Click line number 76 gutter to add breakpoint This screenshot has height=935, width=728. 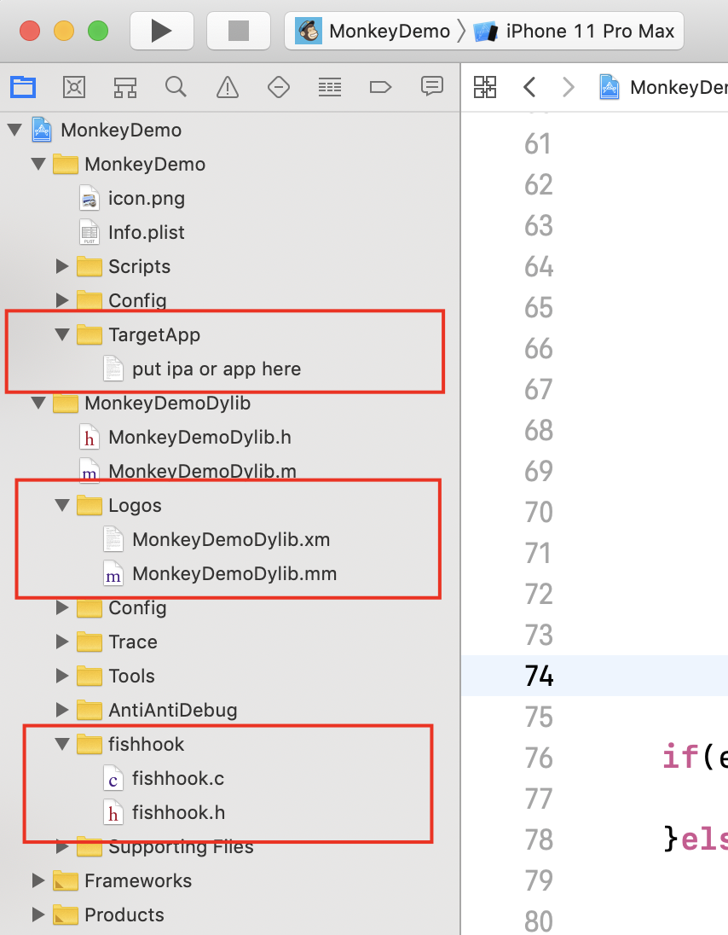pos(539,758)
